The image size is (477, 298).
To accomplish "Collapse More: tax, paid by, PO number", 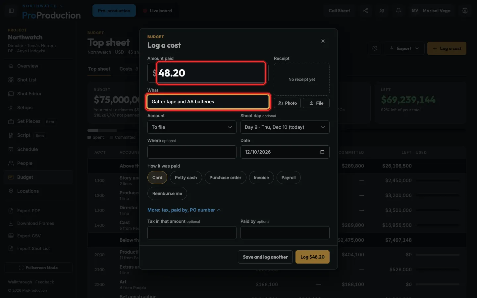I will click(184, 210).
